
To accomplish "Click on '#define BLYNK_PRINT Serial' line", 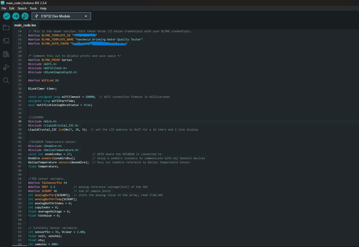I will coord(50,60).
